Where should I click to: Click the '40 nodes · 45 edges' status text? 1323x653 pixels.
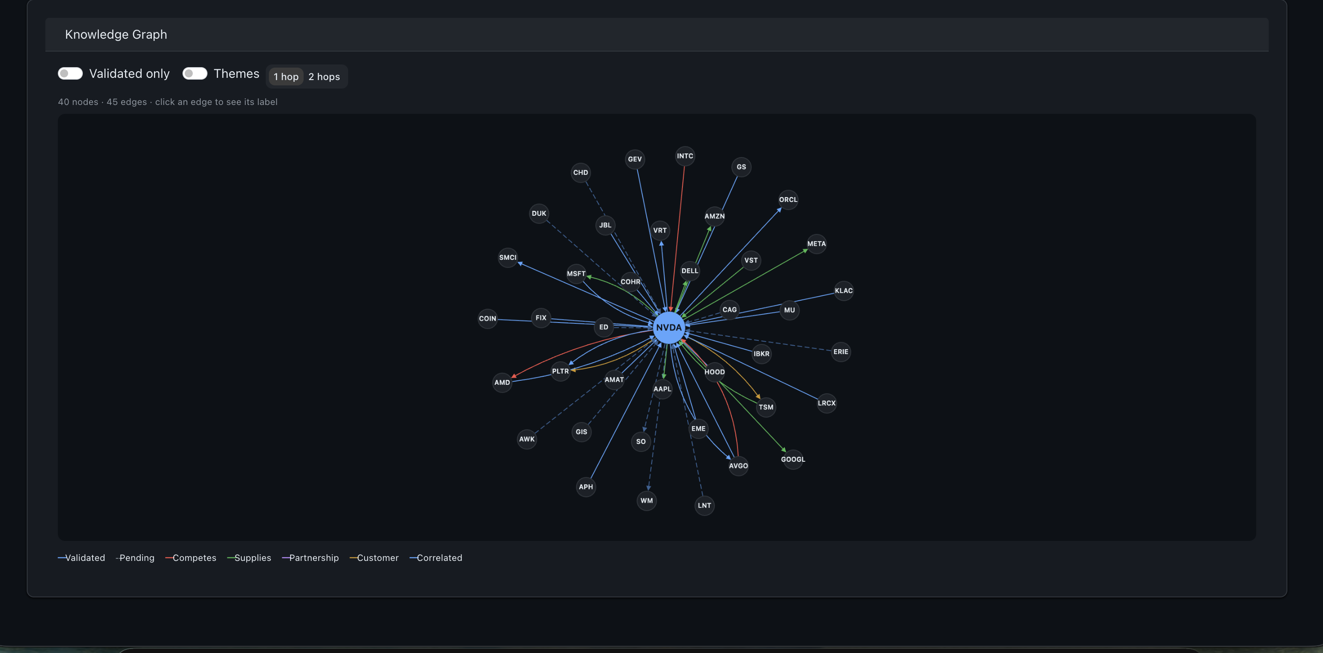pyautogui.click(x=102, y=102)
